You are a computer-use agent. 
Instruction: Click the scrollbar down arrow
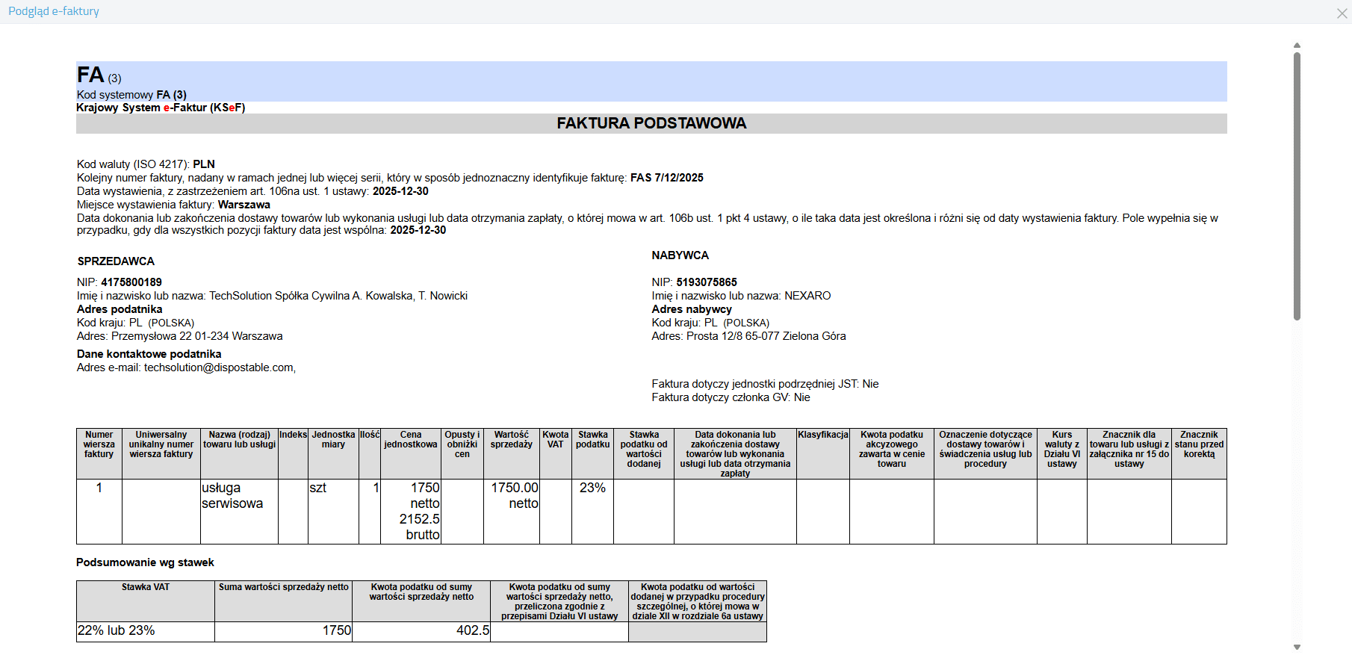coord(1297,647)
